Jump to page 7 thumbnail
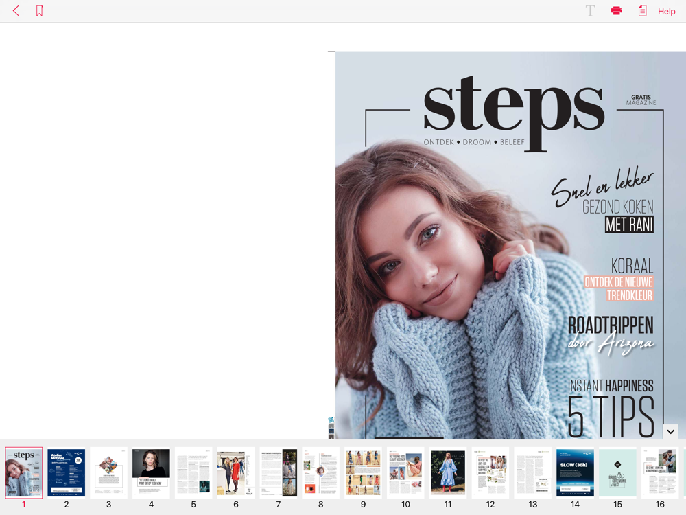The width and height of the screenshot is (686, 515). (x=279, y=472)
